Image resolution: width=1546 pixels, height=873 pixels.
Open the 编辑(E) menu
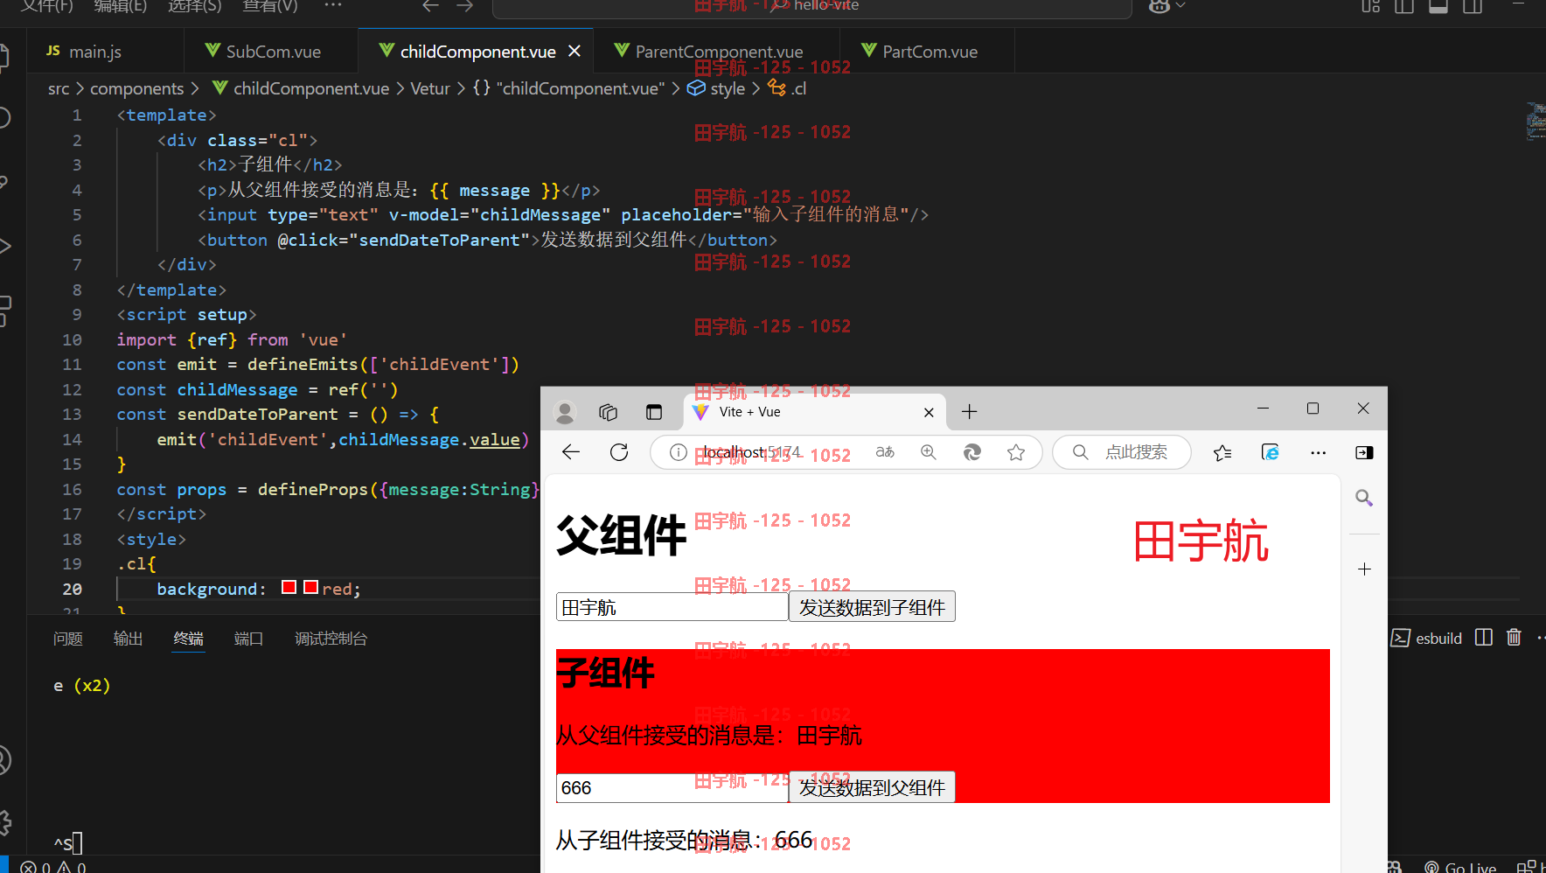120,6
